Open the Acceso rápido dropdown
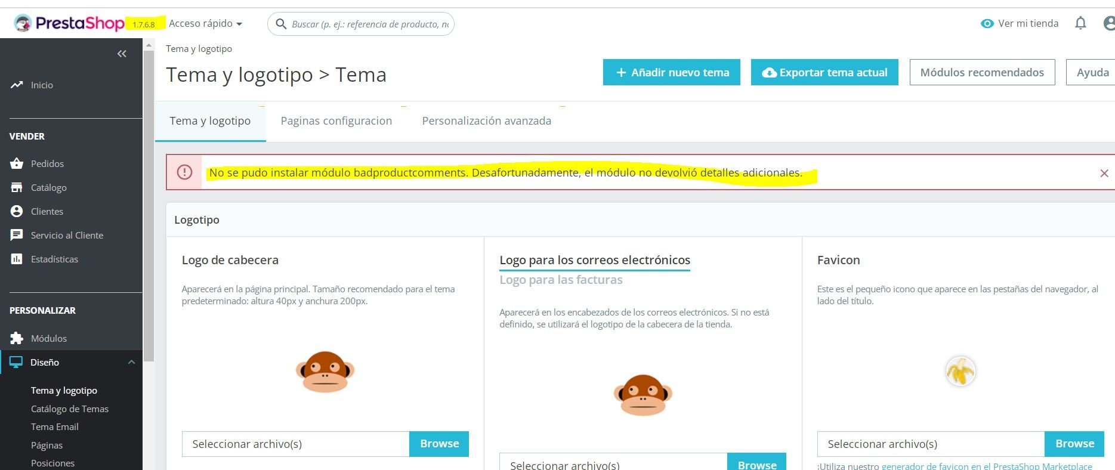Viewport: 1115px width, 470px height. pyautogui.click(x=205, y=23)
